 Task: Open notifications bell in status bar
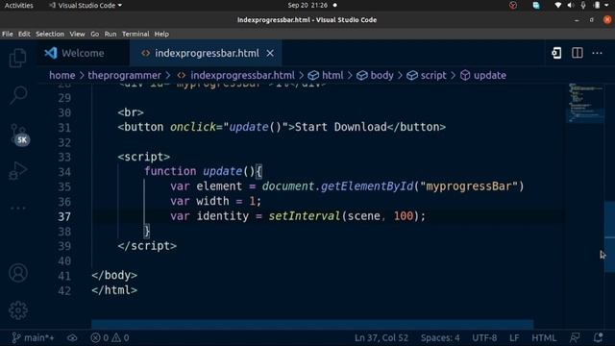coord(598,337)
